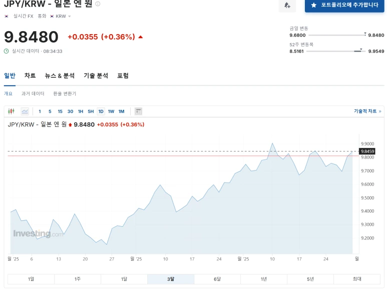Open the 환율 변환기 link
This screenshot has height=291, width=387.
click(x=65, y=93)
